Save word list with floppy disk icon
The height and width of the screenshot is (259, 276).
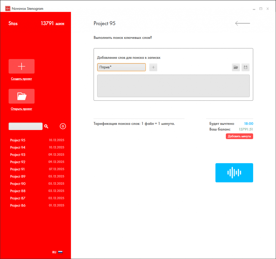click(x=246, y=67)
